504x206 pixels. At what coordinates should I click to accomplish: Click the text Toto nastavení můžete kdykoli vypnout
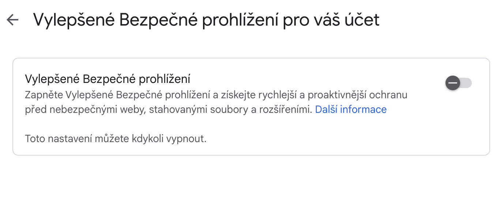coord(116,139)
